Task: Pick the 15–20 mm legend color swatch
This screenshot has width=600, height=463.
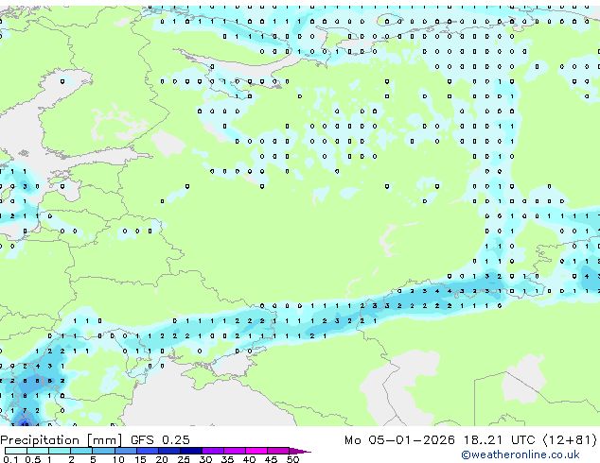Action: [x=148, y=451]
